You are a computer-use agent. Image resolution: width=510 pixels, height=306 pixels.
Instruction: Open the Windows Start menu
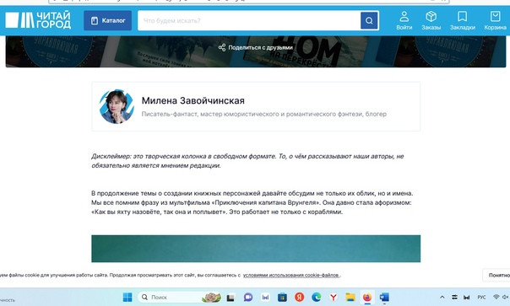[x=127, y=297]
